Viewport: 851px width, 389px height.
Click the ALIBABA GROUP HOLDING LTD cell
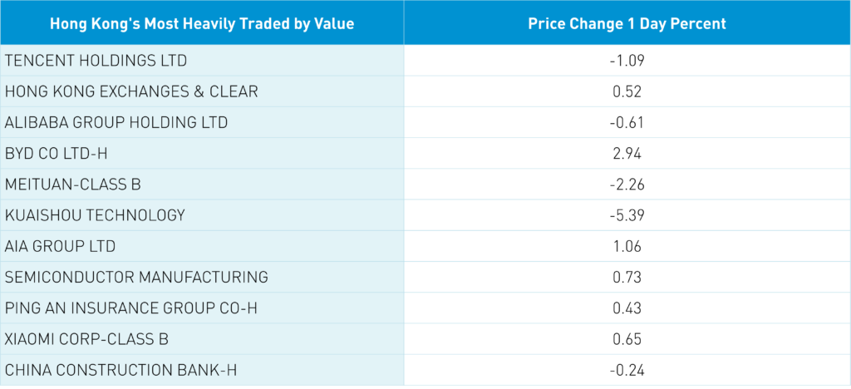click(116, 122)
